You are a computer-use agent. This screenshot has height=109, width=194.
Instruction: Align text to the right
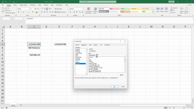click(47, 12)
